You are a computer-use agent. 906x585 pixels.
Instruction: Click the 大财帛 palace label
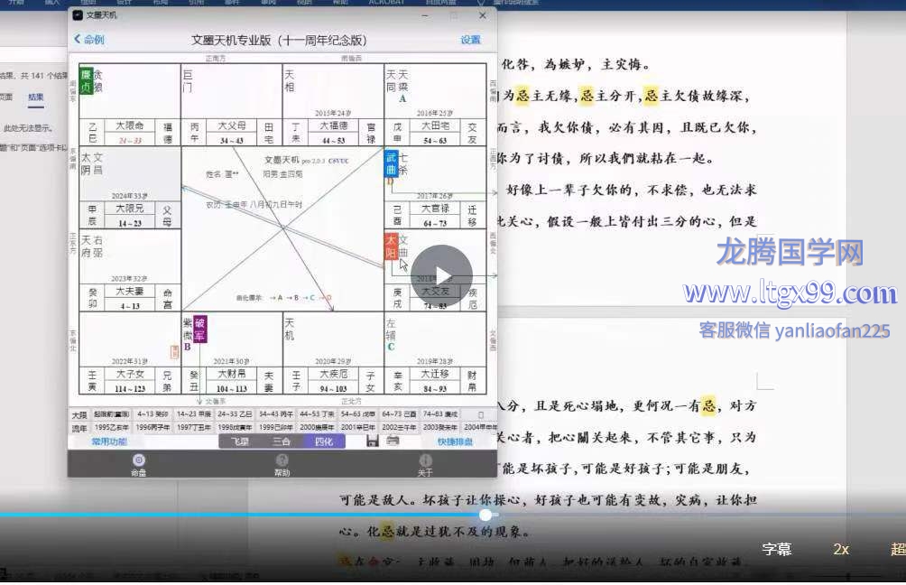(x=232, y=374)
